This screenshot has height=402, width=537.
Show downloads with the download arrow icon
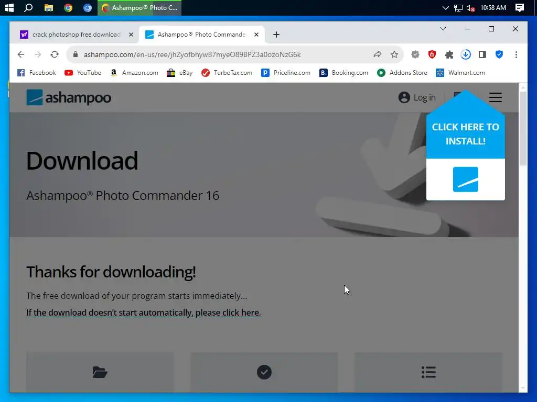point(466,54)
